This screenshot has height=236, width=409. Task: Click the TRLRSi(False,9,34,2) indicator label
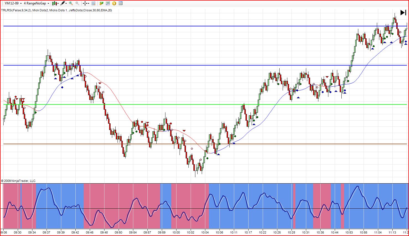(x=16, y=10)
